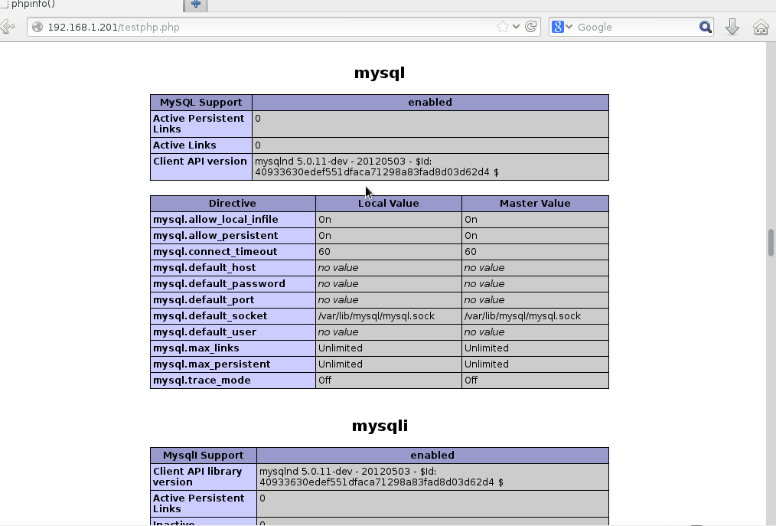Image resolution: width=776 pixels, height=526 pixels.
Task: Click the mysql.default_socket directive
Action: point(233,316)
